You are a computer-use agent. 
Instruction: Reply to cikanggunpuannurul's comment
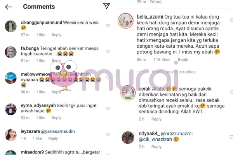coord(56,35)
